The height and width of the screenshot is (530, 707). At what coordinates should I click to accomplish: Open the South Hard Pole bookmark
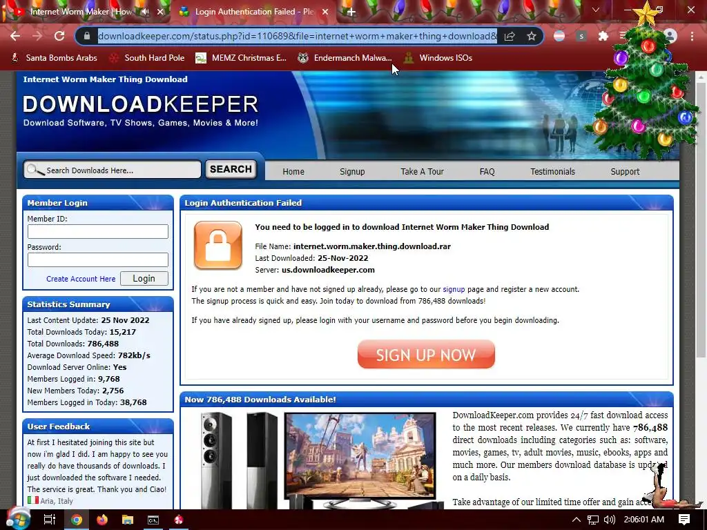[147, 58]
